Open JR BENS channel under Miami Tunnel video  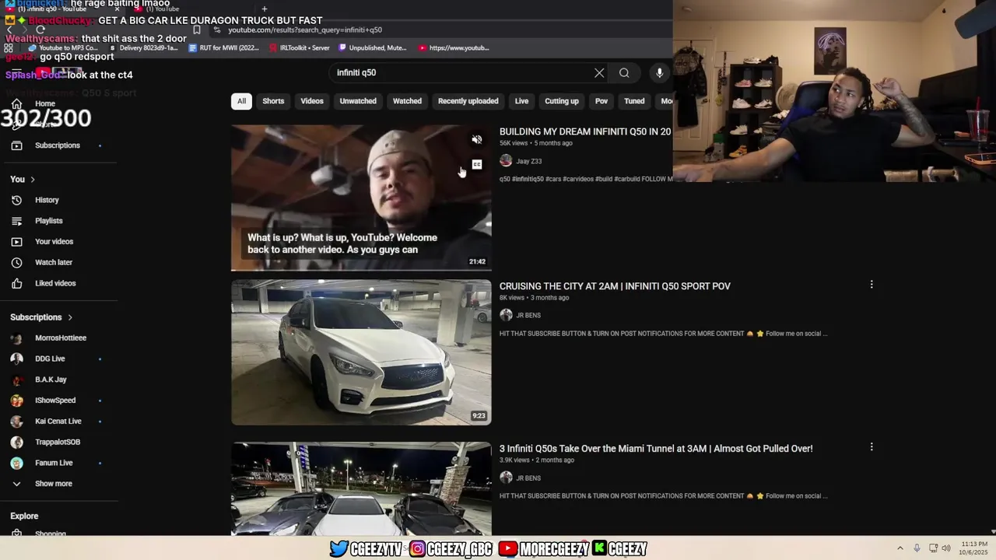coord(528,478)
